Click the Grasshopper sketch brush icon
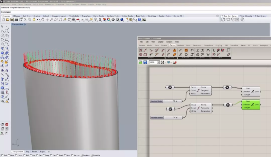This screenshot has height=157, width=271. [x=175, y=62]
